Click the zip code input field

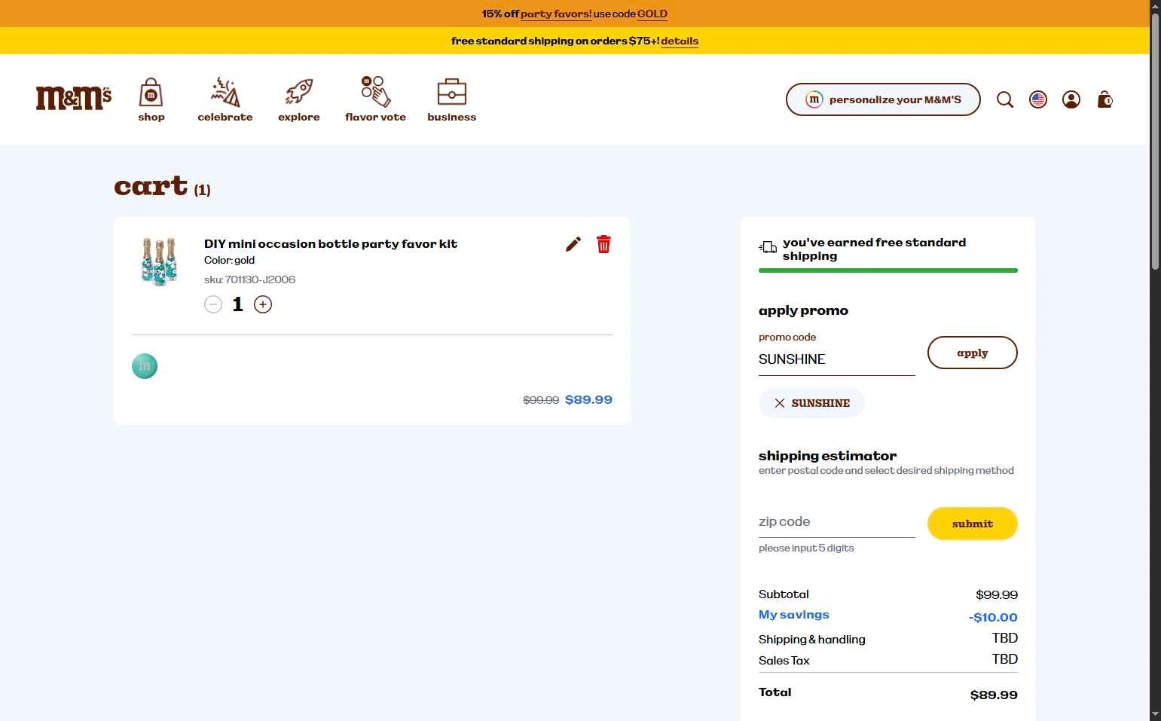(x=836, y=521)
